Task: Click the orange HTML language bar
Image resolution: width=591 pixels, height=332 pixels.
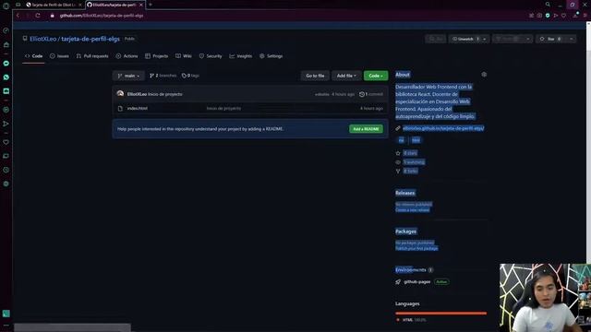Action: coord(441,314)
